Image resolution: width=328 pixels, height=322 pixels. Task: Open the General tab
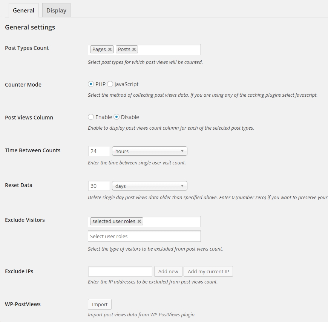coord(23,11)
